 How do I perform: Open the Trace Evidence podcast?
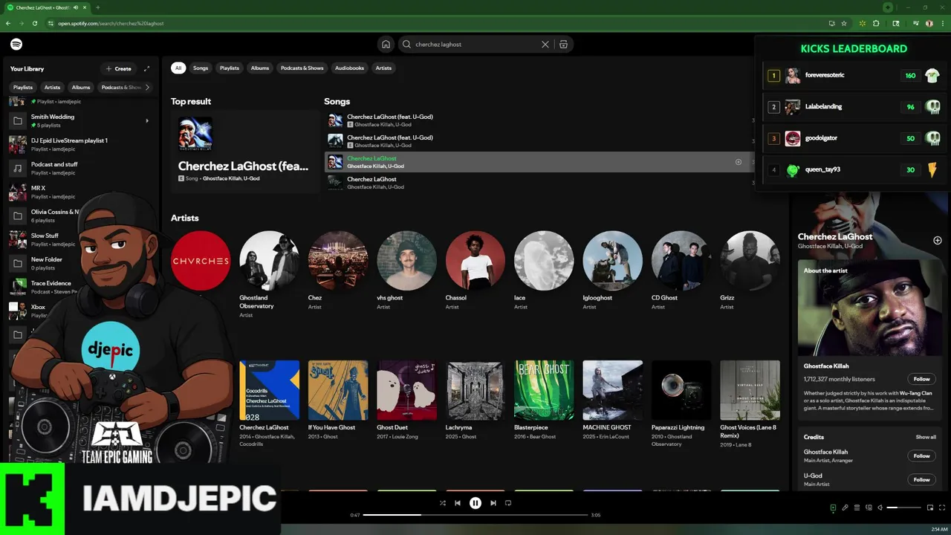41,287
